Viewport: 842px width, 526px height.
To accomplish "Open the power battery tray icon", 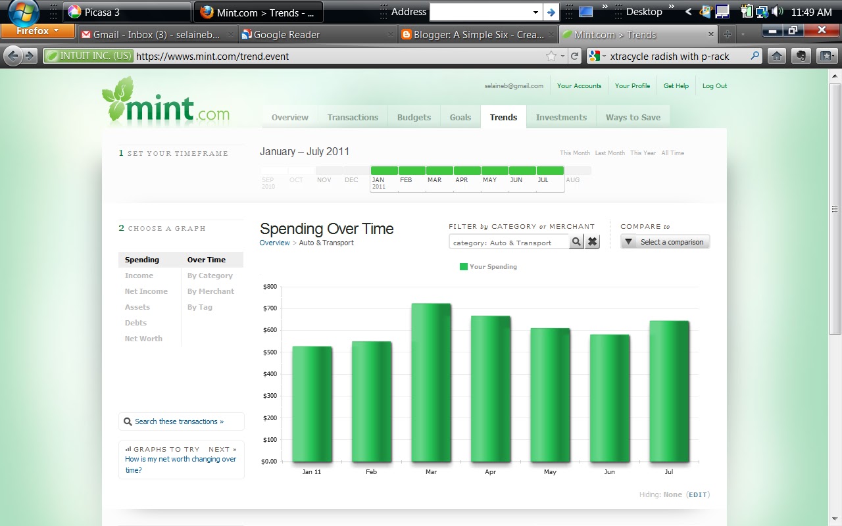I will [747, 12].
